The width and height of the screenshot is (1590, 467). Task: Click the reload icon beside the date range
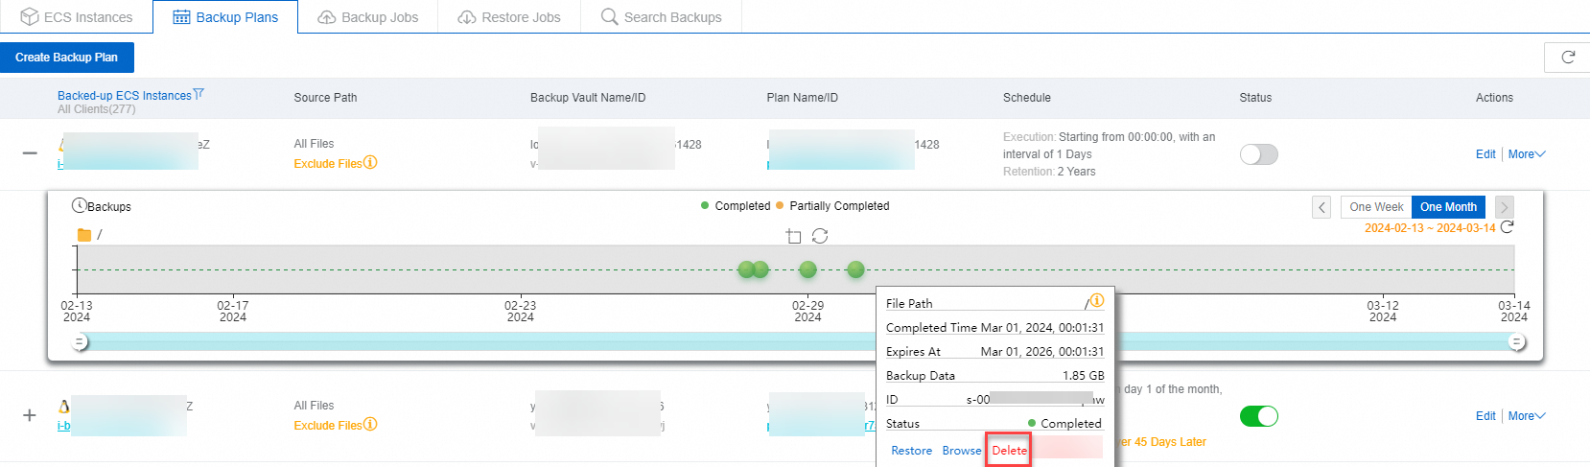click(1507, 227)
